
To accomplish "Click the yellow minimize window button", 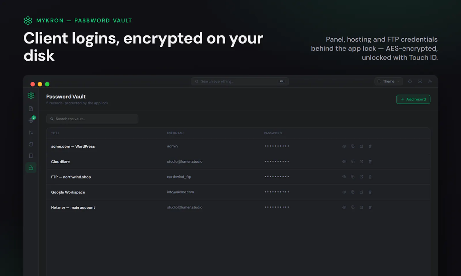I will pos(40,84).
